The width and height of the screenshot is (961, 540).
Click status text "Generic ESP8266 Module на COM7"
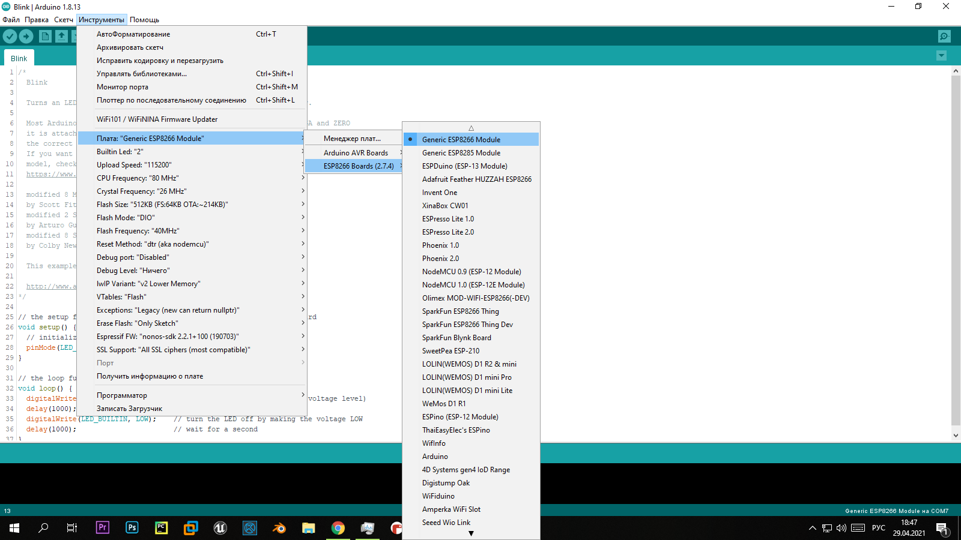click(897, 511)
